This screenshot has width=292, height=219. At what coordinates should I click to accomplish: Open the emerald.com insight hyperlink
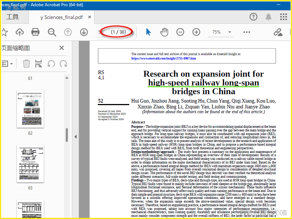point(164,58)
